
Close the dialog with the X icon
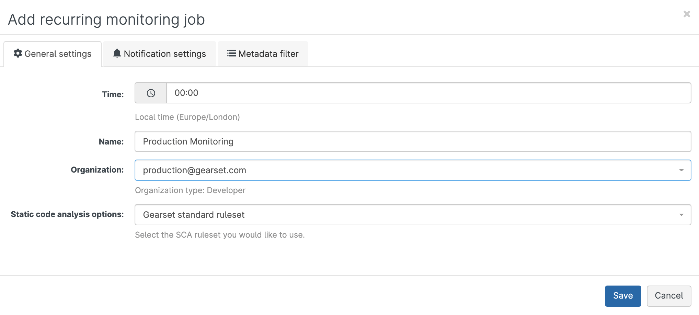[686, 14]
